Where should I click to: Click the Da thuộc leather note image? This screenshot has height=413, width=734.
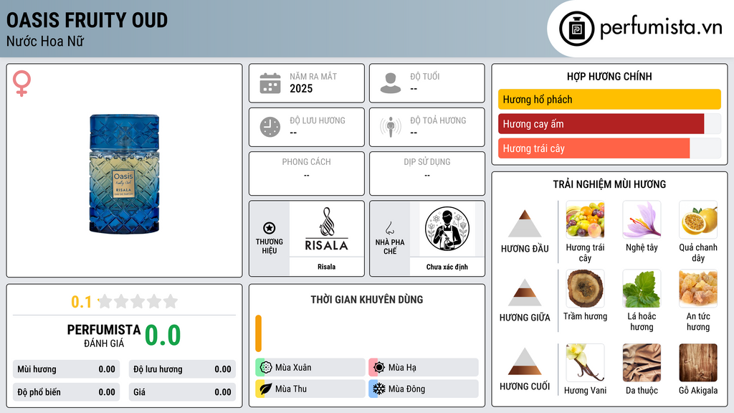tap(642, 363)
